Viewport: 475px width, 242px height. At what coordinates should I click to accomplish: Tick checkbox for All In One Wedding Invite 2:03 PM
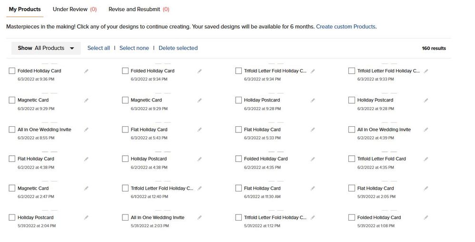pos(125,217)
